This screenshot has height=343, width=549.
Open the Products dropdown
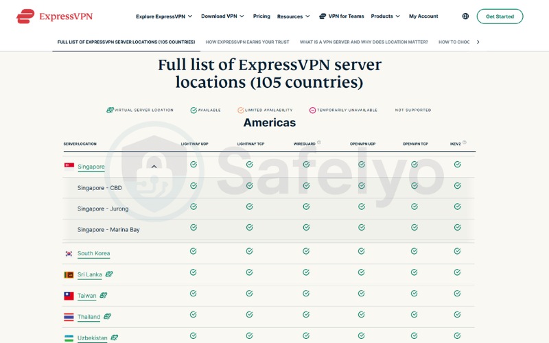385,16
